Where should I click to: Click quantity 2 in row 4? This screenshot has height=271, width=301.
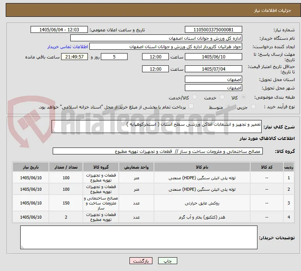point(66,217)
